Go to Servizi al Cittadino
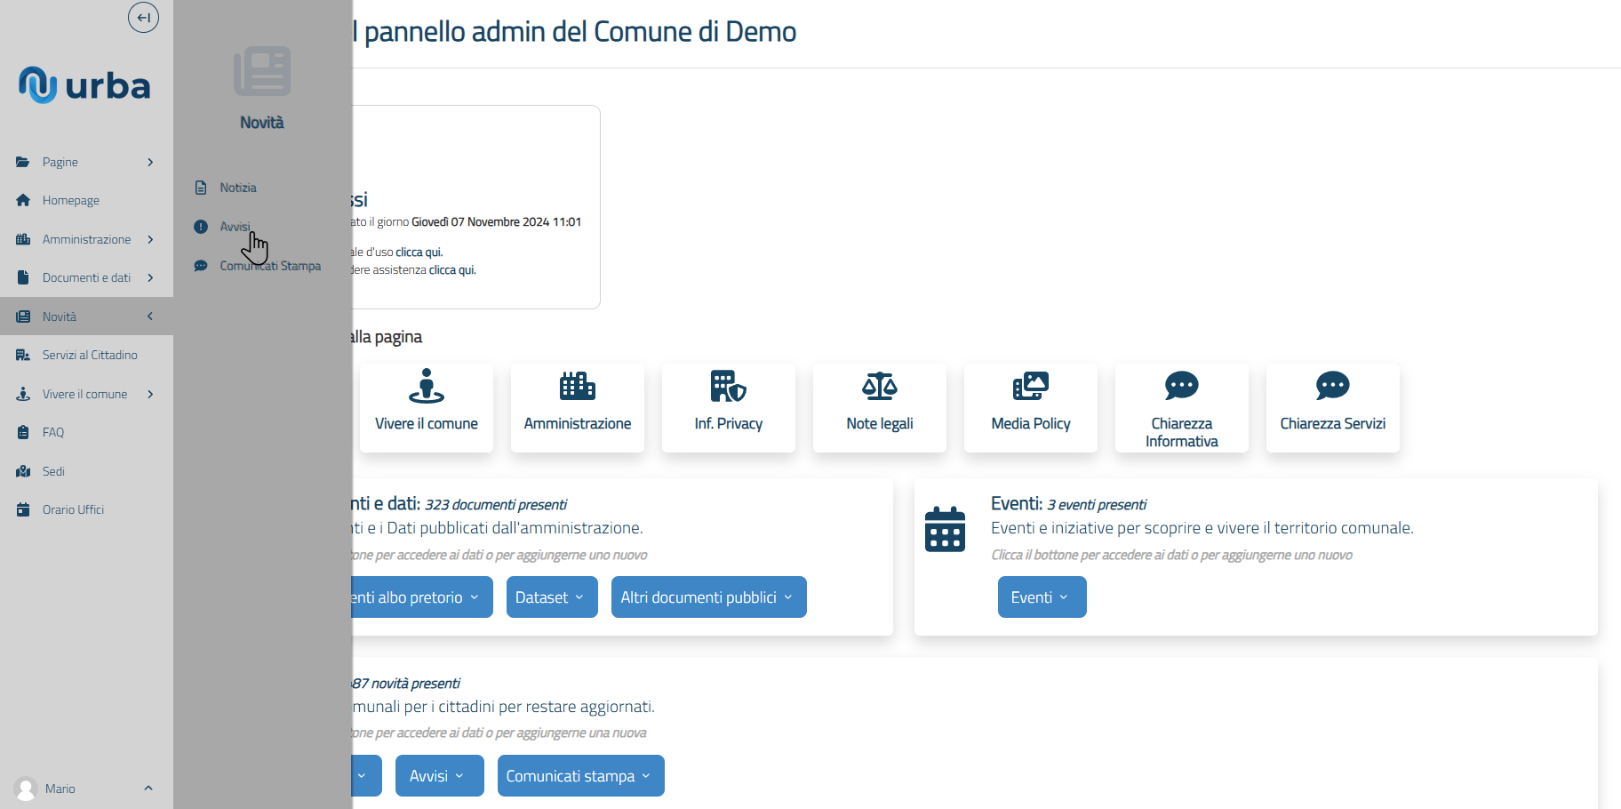This screenshot has height=809, width=1621. [x=89, y=355]
